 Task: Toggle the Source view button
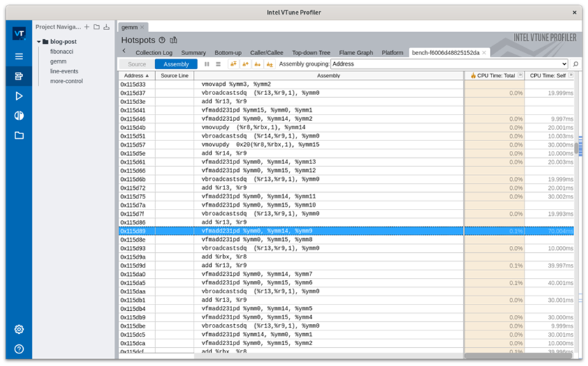pos(137,64)
